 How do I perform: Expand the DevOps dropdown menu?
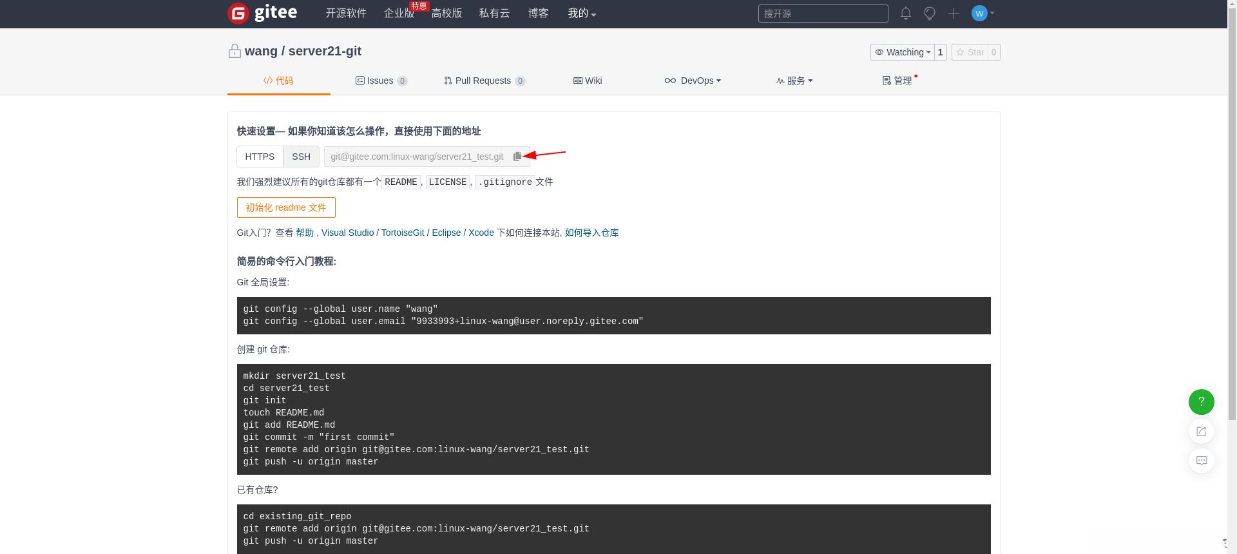(x=693, y=81)
